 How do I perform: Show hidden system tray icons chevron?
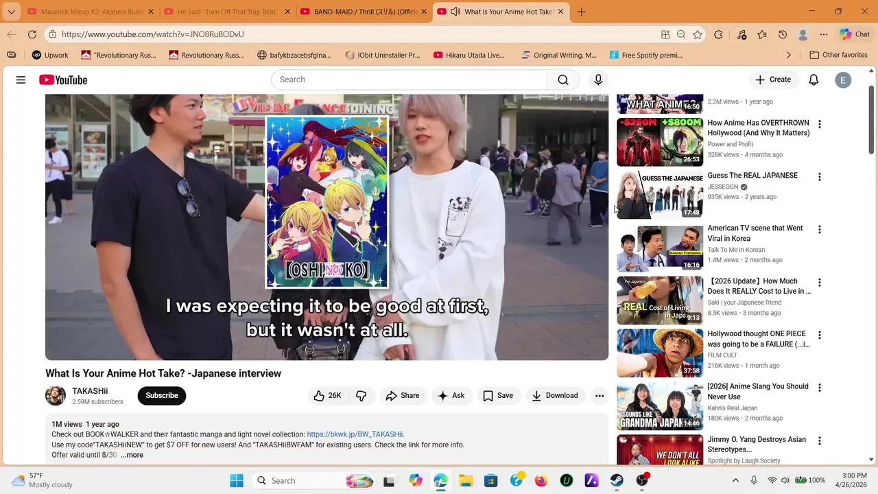(x=735, y=480)
